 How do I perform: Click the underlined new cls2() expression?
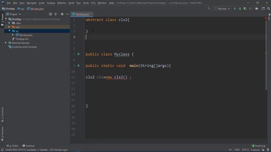[x=116, y=77]
